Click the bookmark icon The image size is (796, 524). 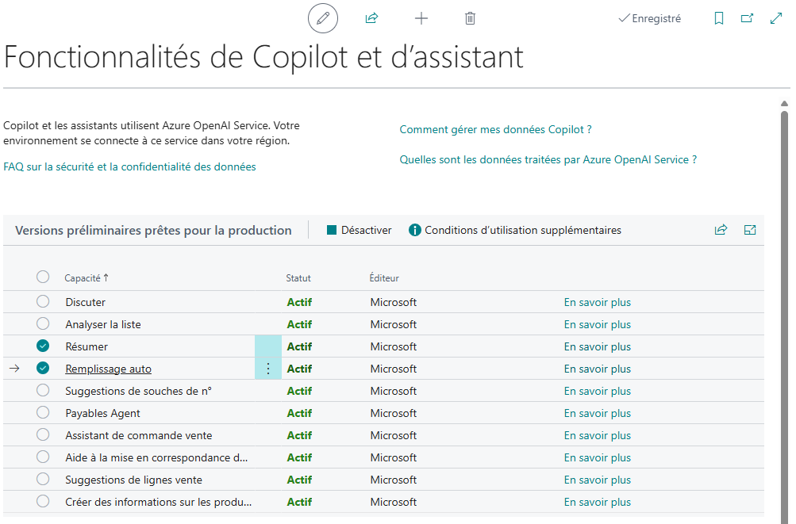click(719, 18)
